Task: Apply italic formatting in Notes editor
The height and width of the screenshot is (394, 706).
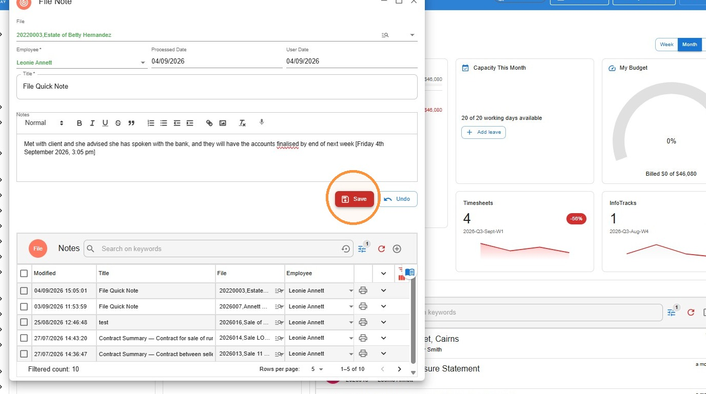Action: point(92,123)
